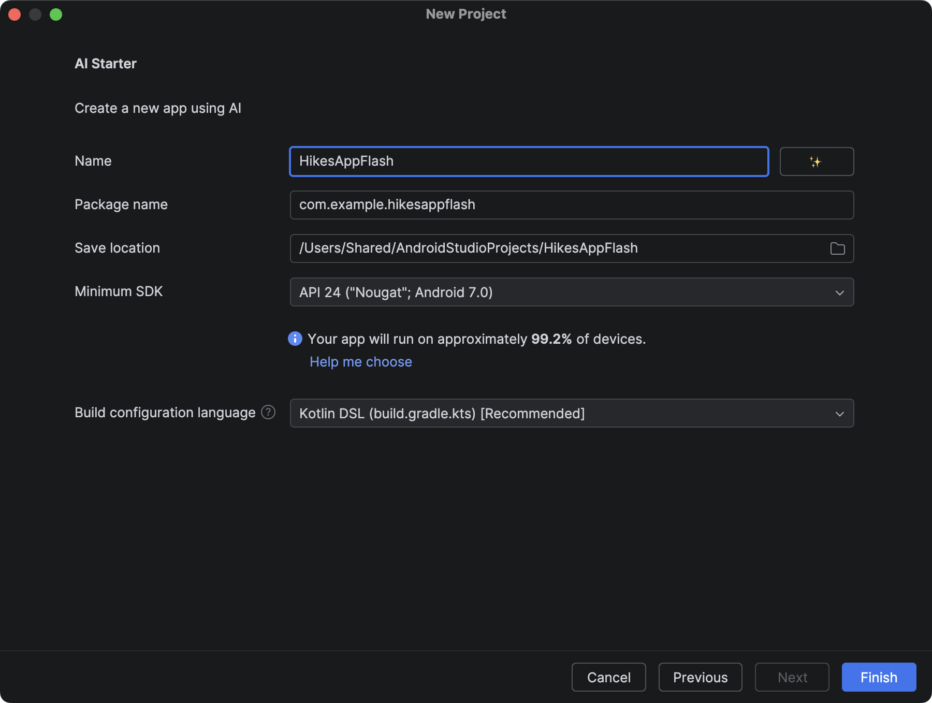
Task: Click the yellow minimize traffic light button
Action: pyautogui.click(x=36, y=14)
